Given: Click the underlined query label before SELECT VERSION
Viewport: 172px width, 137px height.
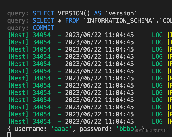Looking at the screenshot, I should click(x=18, y=13).
